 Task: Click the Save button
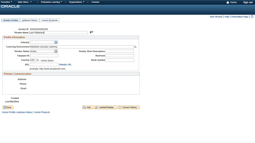8,107
